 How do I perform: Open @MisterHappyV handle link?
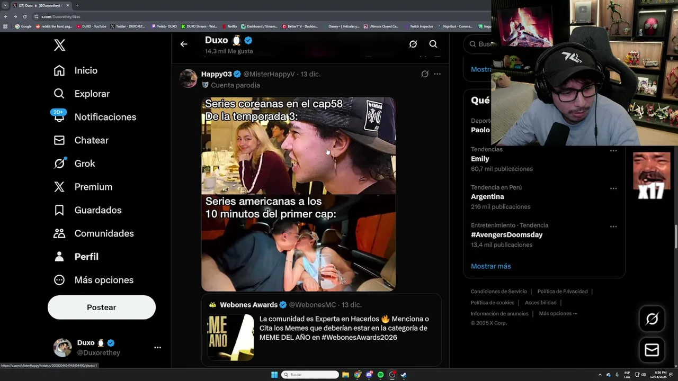(x=269, y=74)
